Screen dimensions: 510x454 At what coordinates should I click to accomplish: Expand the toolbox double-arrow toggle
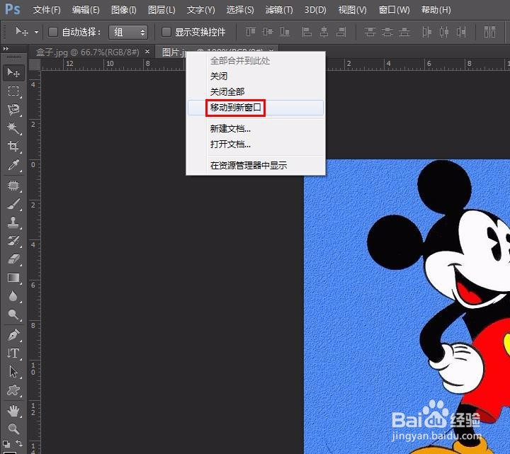coord(6,49)
